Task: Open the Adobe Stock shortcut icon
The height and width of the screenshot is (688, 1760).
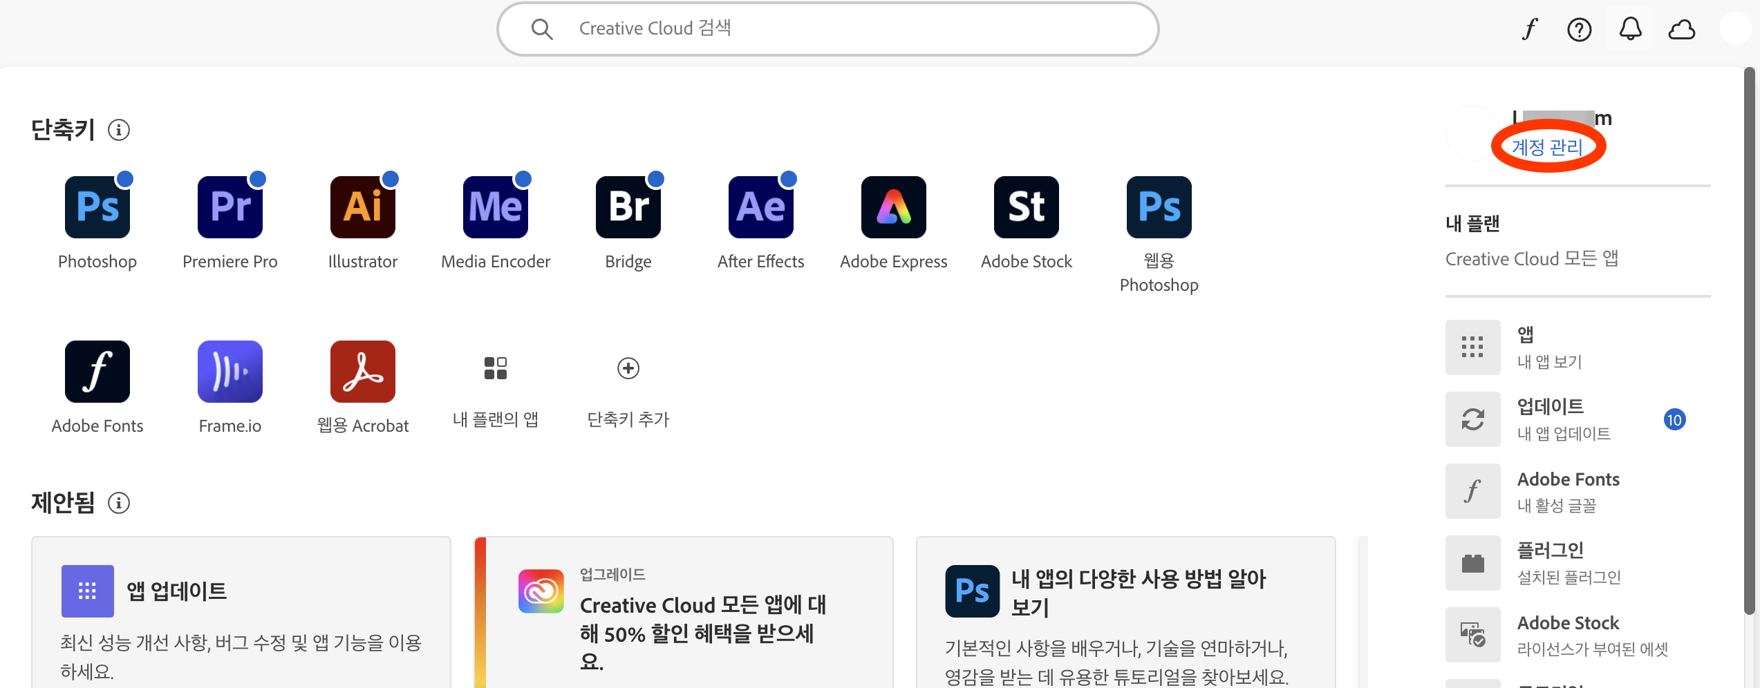Action: [x=1027, y=207]
